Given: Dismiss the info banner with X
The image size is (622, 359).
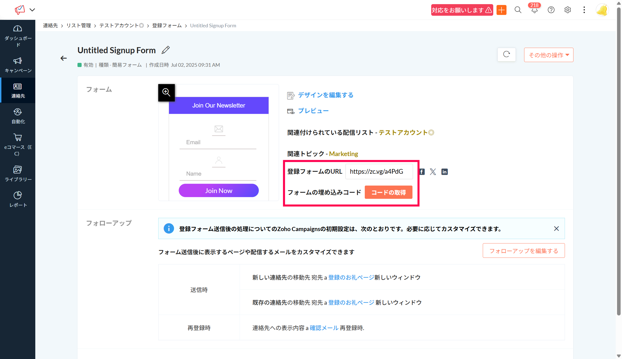Looking at the screenshot, I should coord(556,229).
